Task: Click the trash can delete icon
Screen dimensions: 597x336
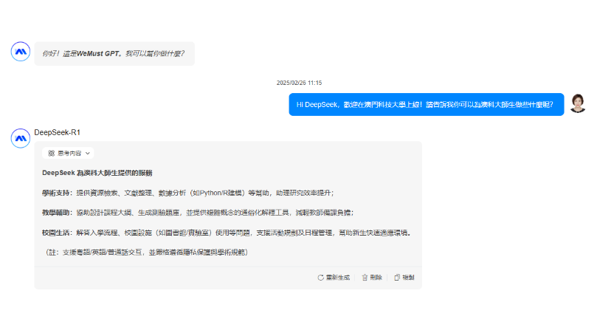Action: (365, 278)
